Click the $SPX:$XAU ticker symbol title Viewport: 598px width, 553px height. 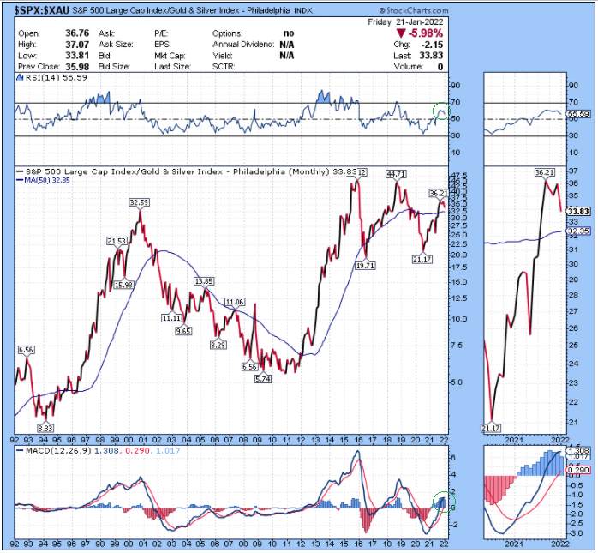pyautogui.click(x=42, y=10)
